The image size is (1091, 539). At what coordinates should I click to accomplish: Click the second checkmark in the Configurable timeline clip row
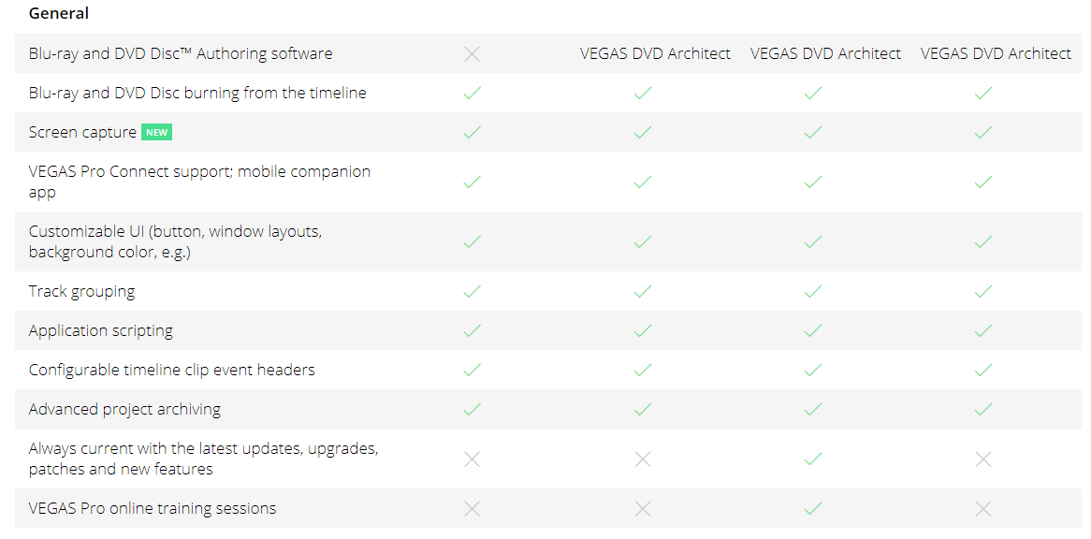point(642,370)
